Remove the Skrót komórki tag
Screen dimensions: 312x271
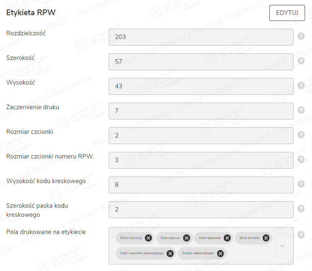tap(266, 238)
